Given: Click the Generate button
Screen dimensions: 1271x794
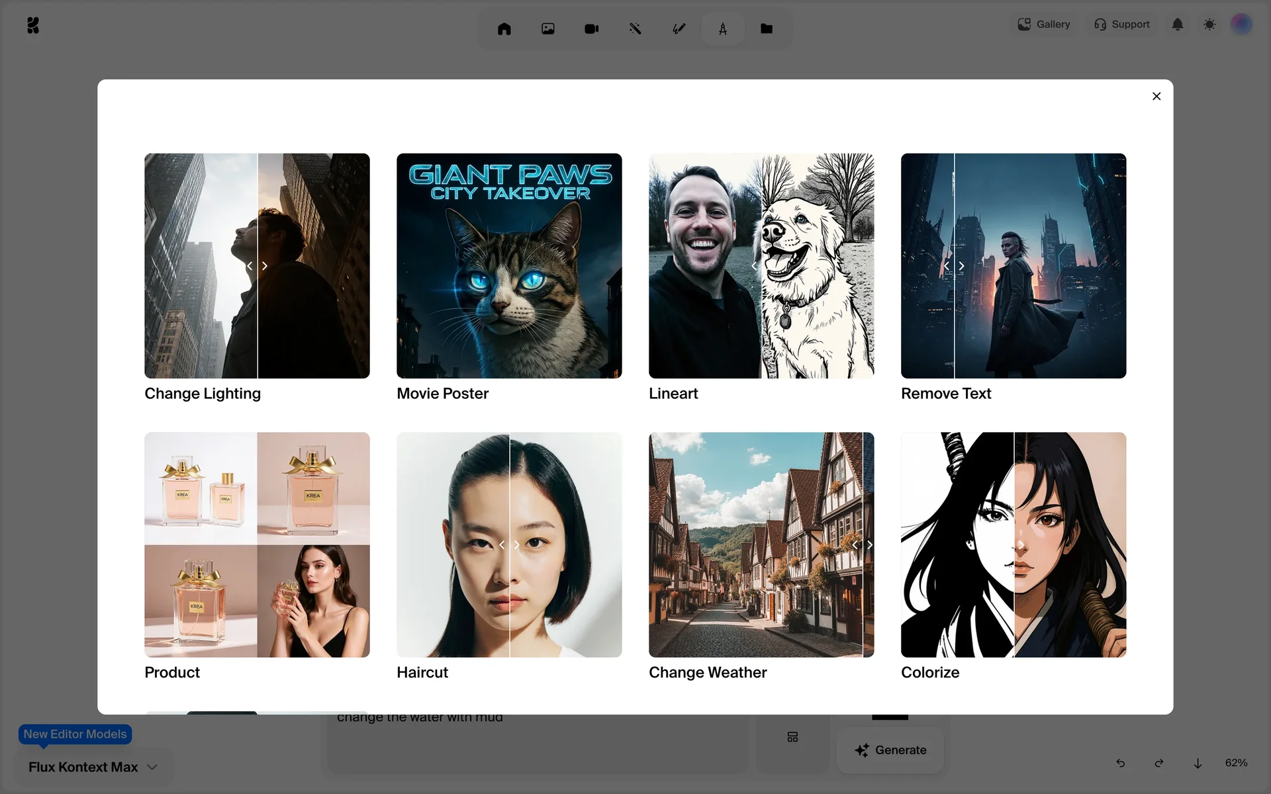Looking at the screenshot, I should tap(890, 750).
